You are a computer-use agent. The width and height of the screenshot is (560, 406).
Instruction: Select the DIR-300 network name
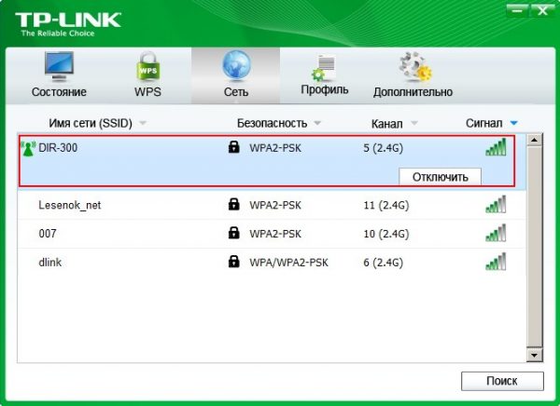pos(58,147)
